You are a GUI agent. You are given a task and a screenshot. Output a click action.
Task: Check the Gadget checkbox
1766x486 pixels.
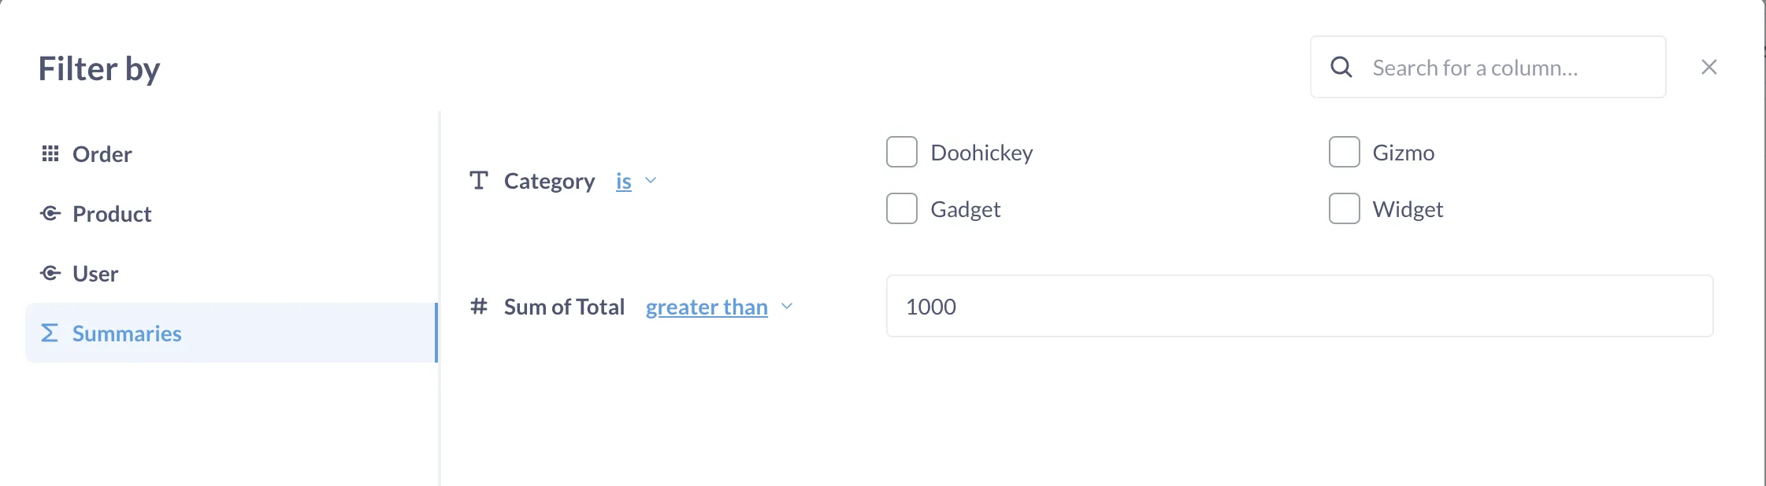(x=901, y=208)
